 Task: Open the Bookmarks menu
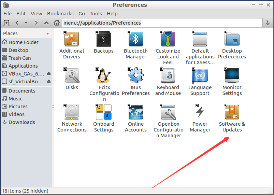pyautogui.click(x=60, y=14)
